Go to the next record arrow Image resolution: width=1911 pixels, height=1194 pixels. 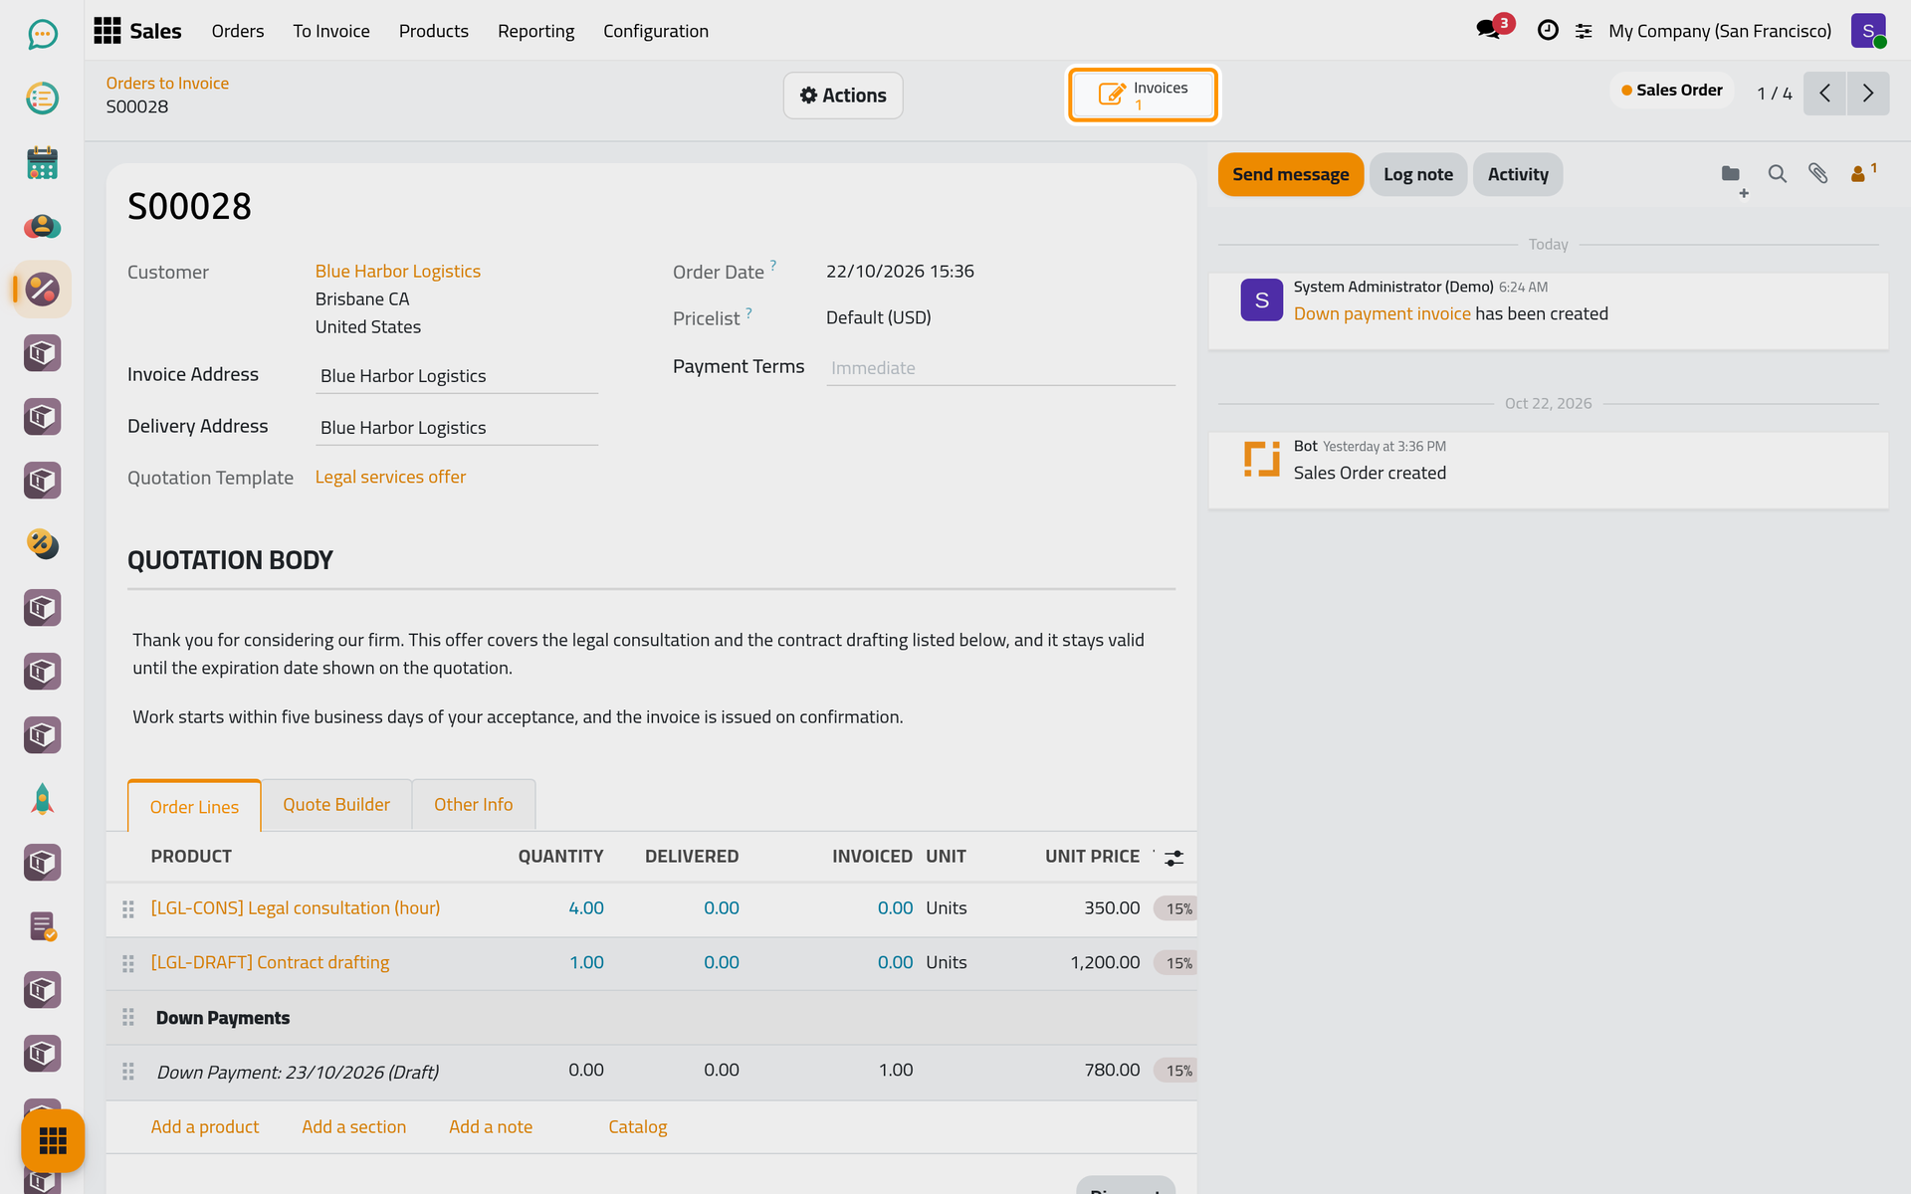point(1868,94)
